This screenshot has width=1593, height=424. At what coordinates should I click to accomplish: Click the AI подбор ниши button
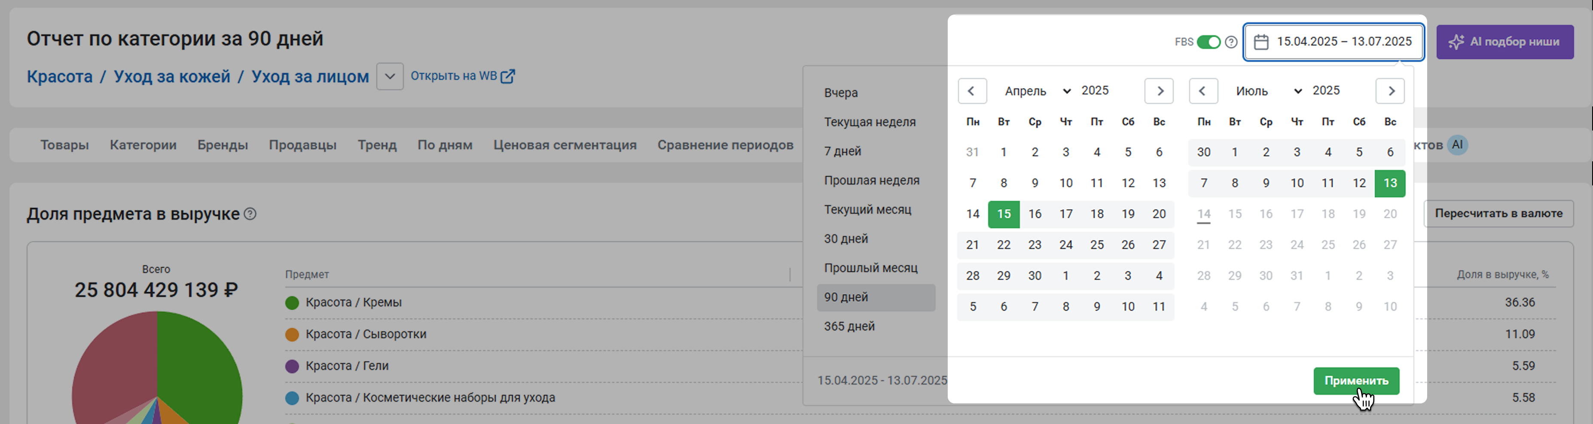coord(1504,42)
